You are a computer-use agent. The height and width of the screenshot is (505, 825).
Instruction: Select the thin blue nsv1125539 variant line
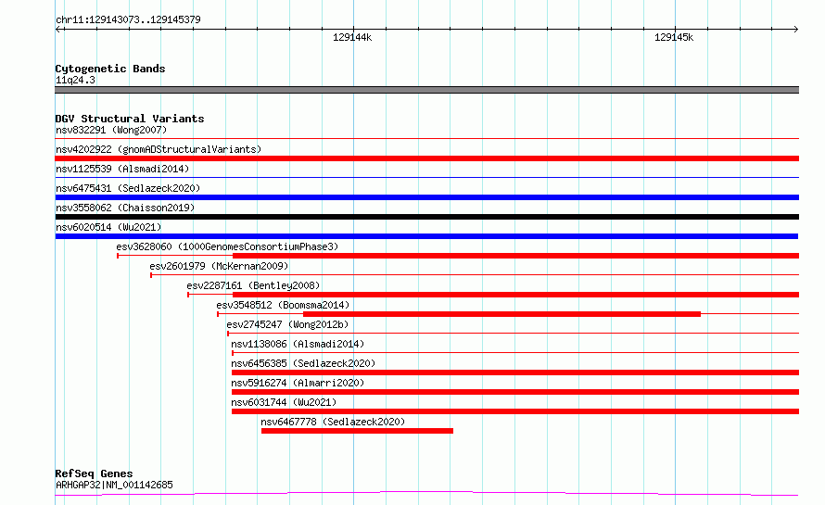coord(426,177)
